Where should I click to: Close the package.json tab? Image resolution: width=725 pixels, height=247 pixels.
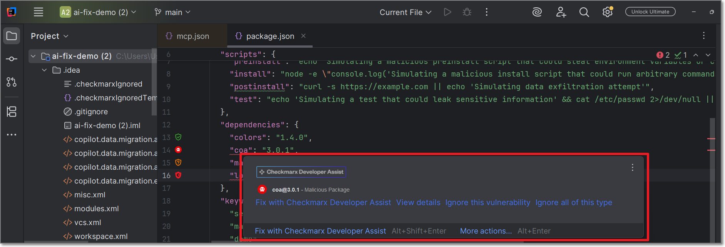(303, 36)
